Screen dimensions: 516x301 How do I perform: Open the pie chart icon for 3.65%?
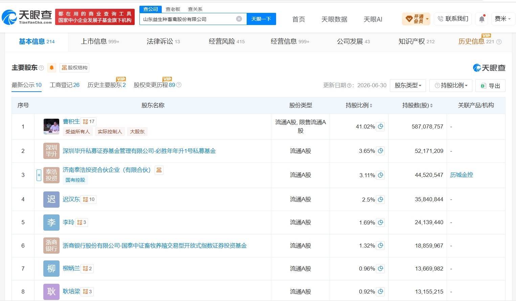380,151
